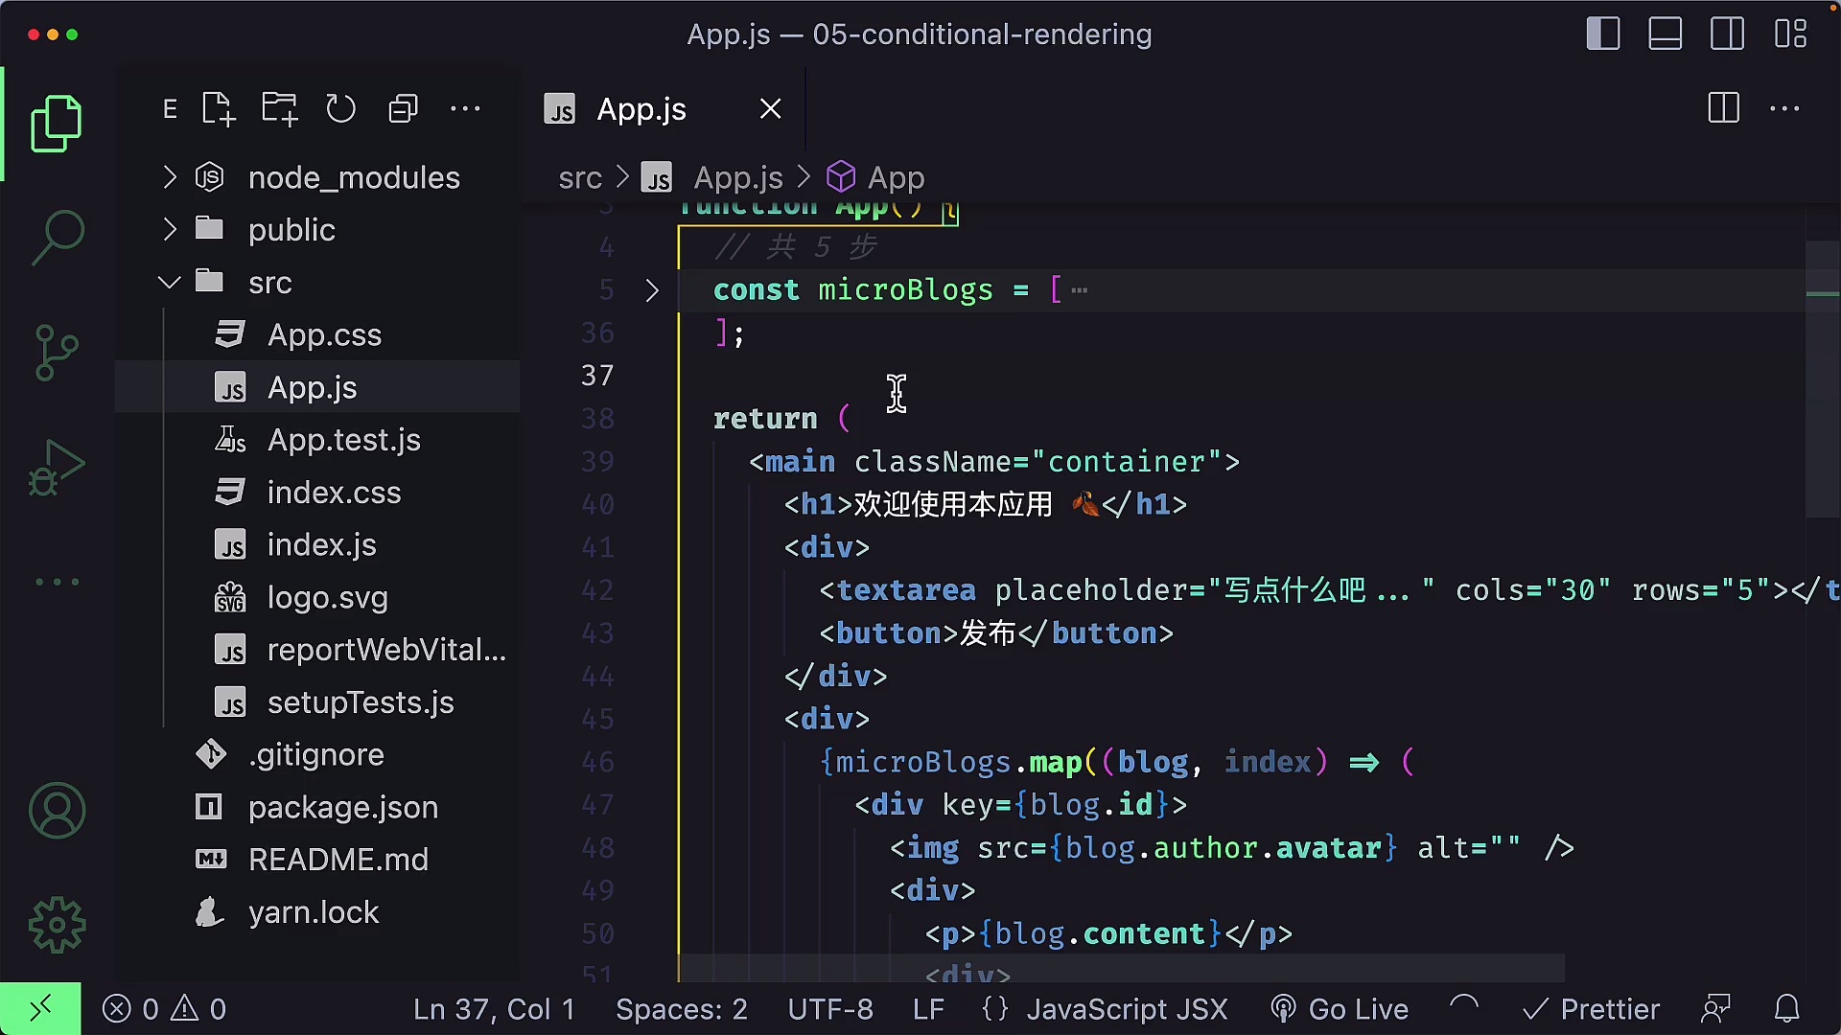Open editor more actions ellipsis menu
Viewport: 1841px width, 1035px height.
(1784, 108)
